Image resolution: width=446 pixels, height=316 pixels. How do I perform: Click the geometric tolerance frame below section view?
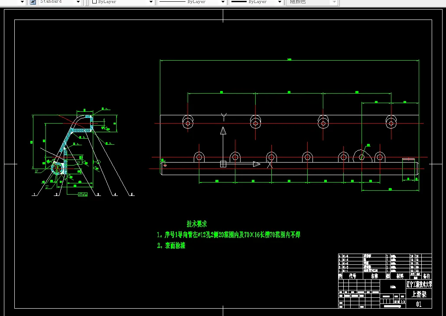pyautogui.click(x=83, y=195)
